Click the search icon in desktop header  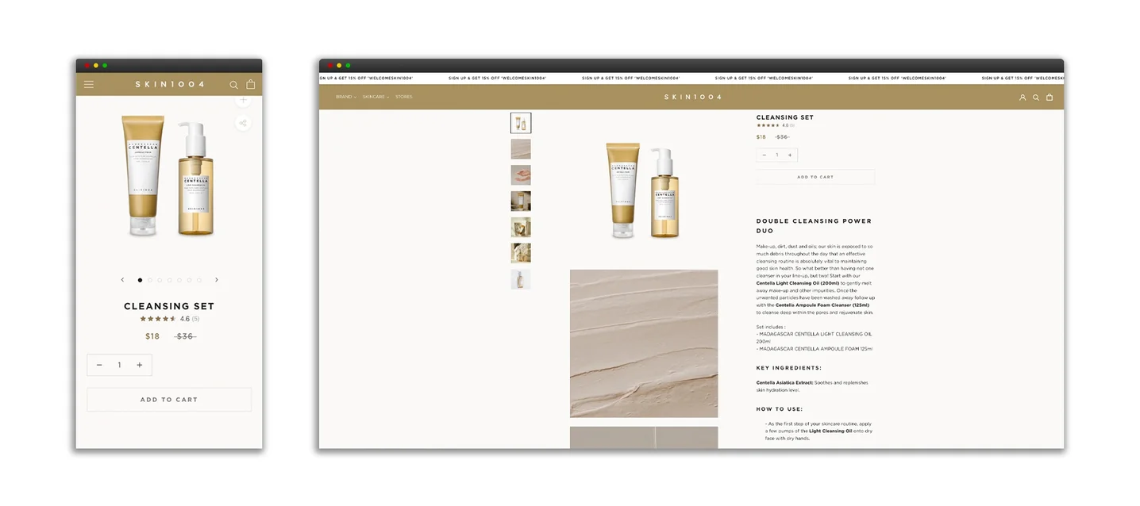click(1036, 98)
